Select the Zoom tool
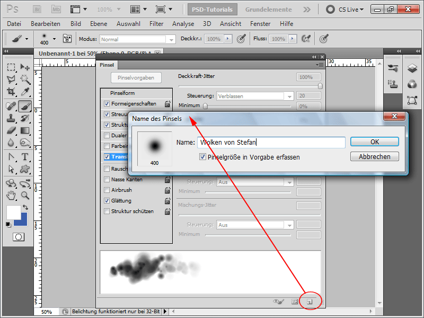This screenshot has height=318, width=424. pyautogui.click(x=25, y=195)
